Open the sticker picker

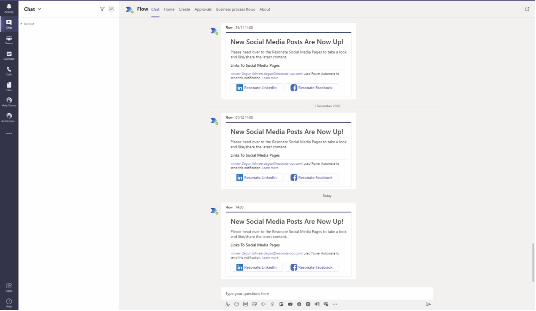[x=255, y=304]
